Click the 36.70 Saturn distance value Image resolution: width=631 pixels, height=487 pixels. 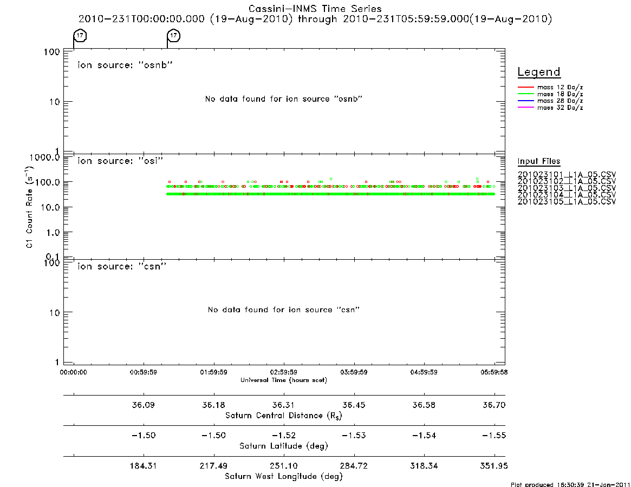(494, 405)
